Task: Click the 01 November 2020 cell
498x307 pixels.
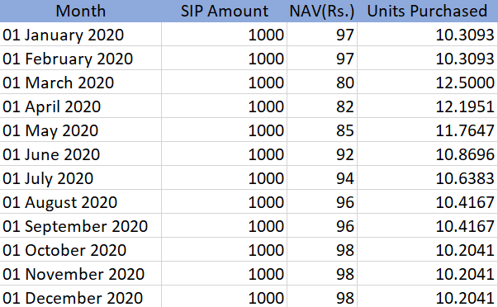Action: point(80,274)
